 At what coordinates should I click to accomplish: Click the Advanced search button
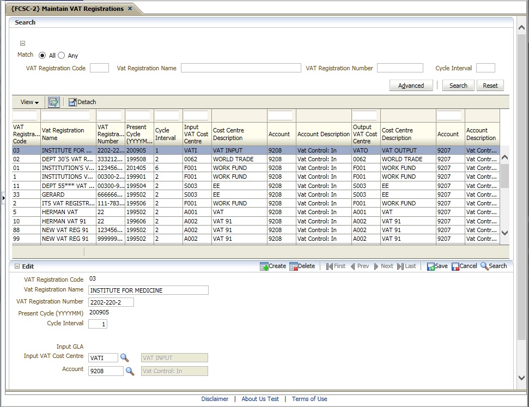coord(411,86)
